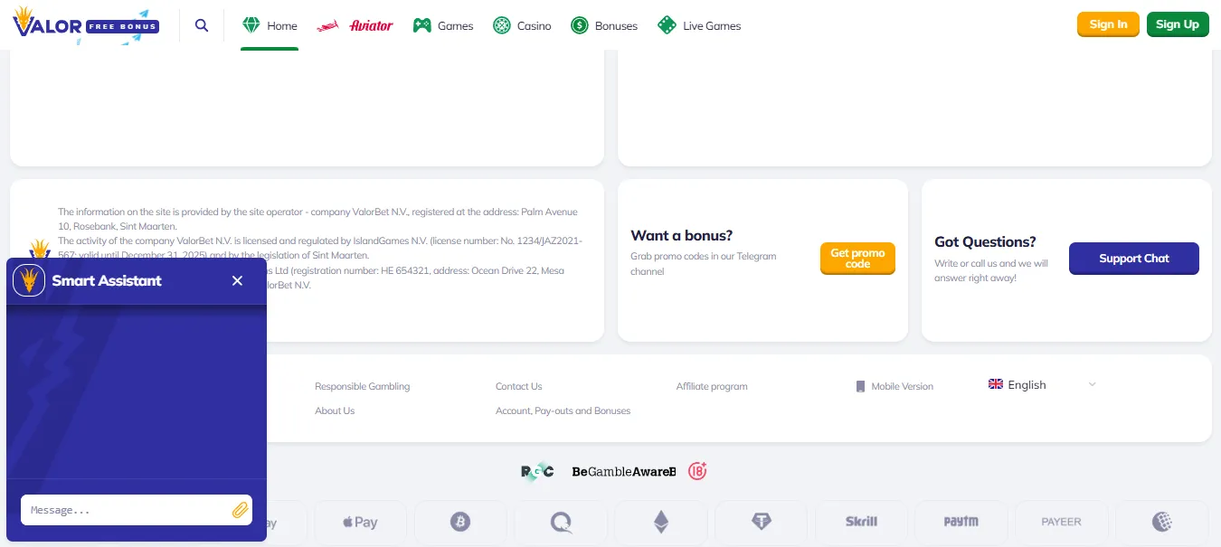
Task: Click the BeGambleAware logo
Action: 623,471
